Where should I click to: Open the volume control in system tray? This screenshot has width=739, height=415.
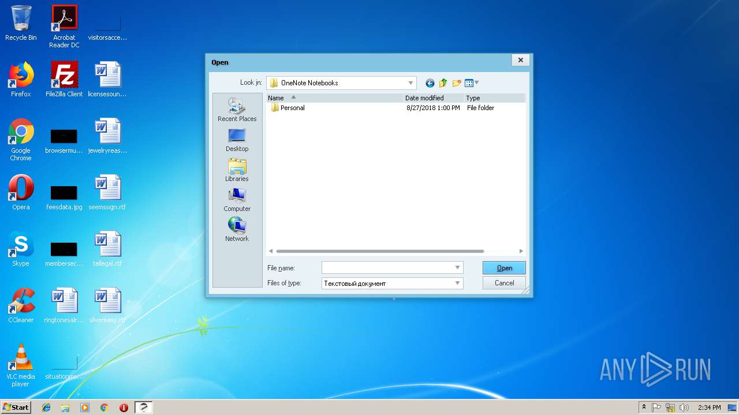click(x=684, y=408)
